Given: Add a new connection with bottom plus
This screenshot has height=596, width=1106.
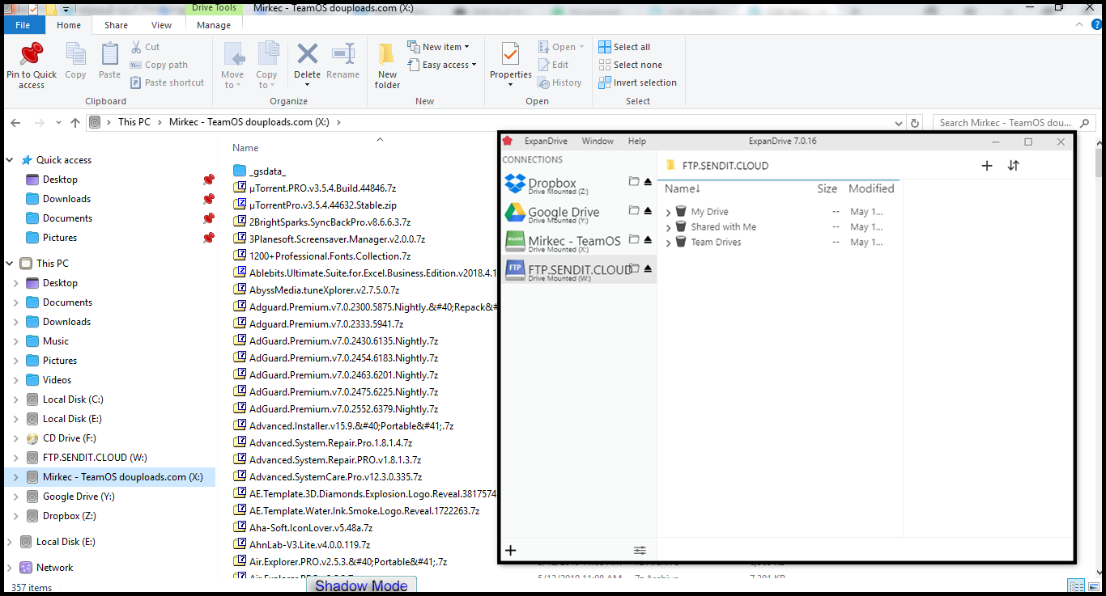Looking at the screenshot, I should point(511,551).
